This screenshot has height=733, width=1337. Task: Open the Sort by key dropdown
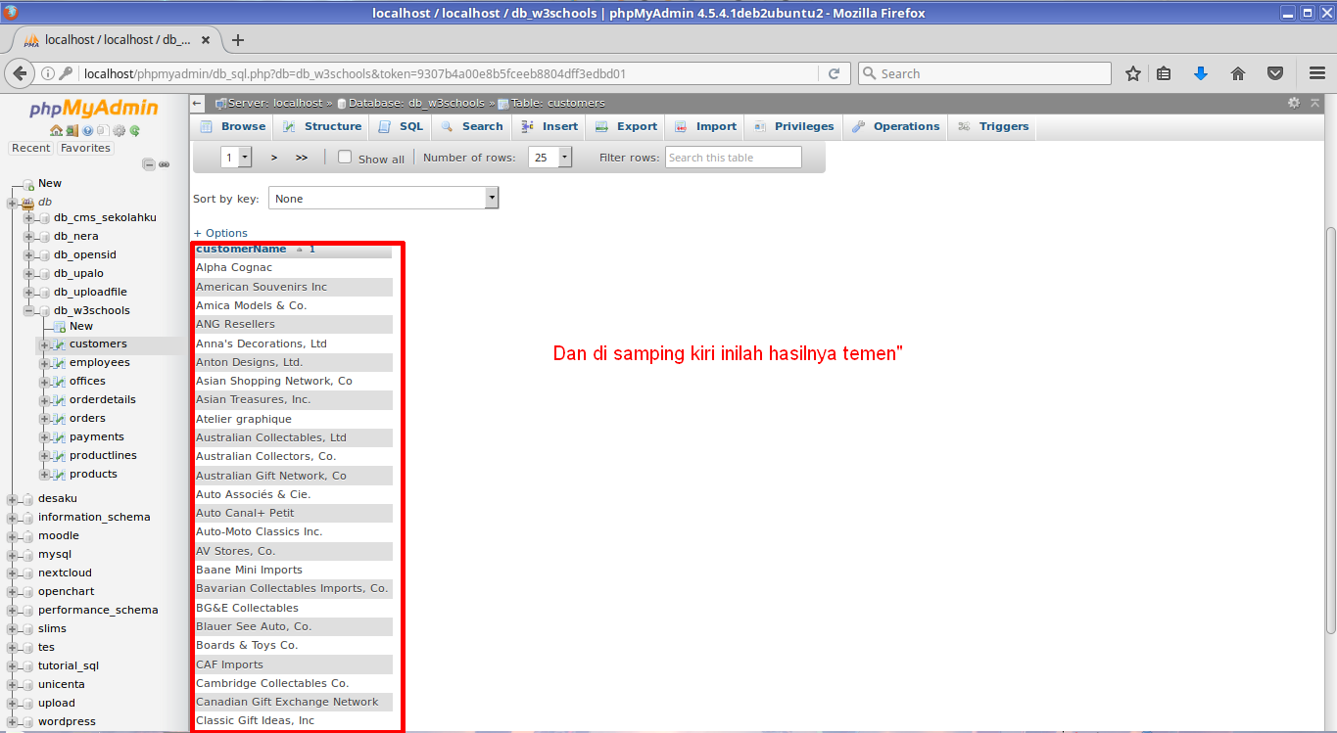click(383, 197)
